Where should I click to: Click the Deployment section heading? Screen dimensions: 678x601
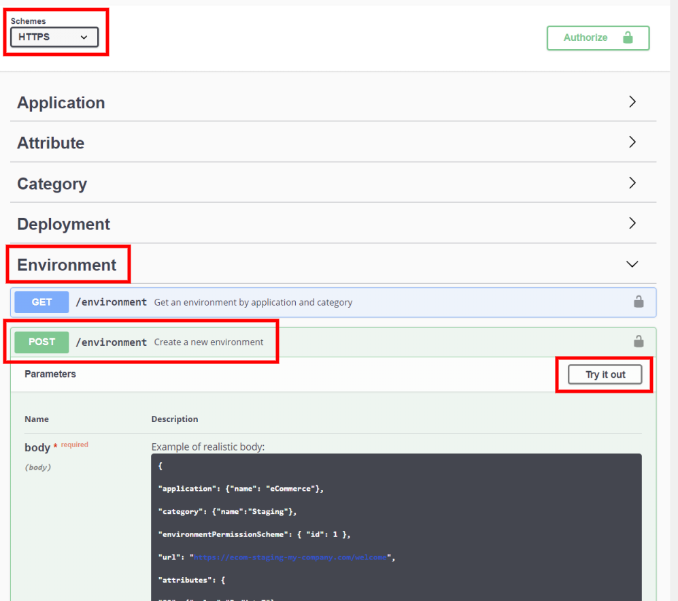pos(63,224)
